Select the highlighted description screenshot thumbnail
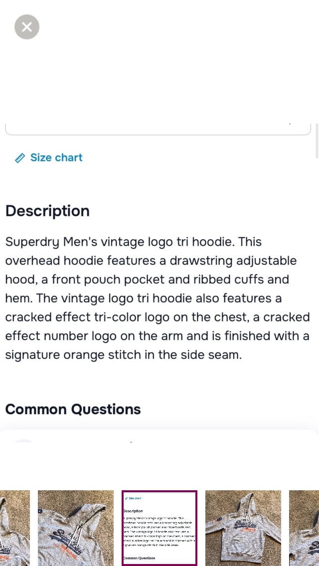 point(159,528)
